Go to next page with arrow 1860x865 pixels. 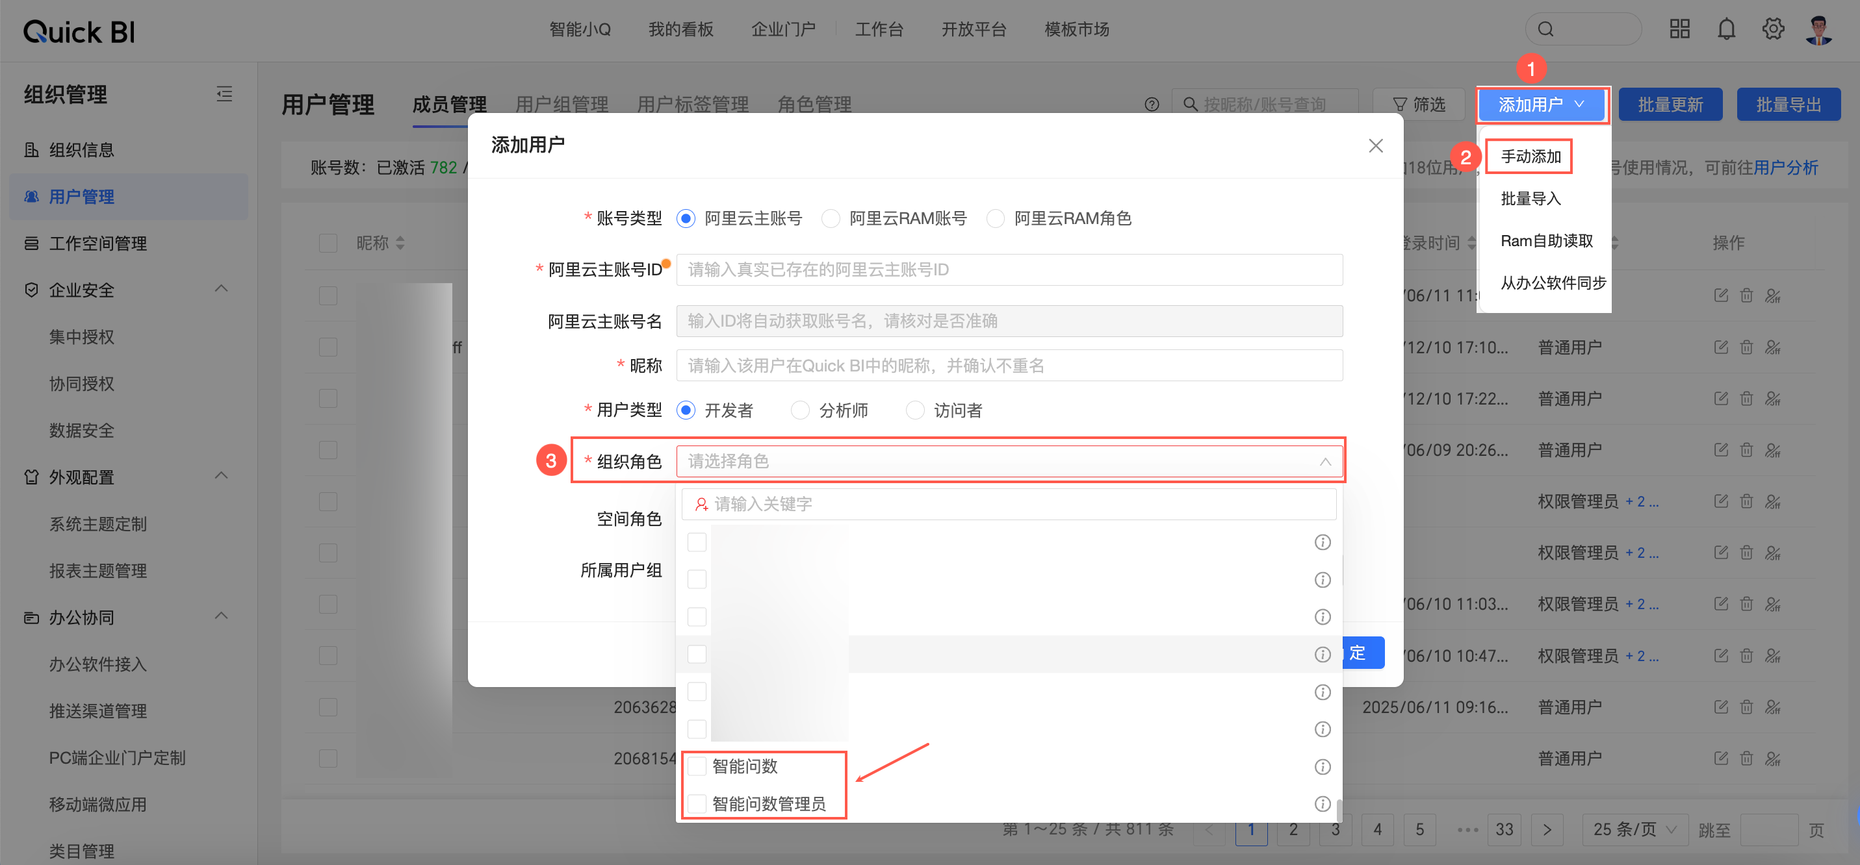[x=1546, y=830]
